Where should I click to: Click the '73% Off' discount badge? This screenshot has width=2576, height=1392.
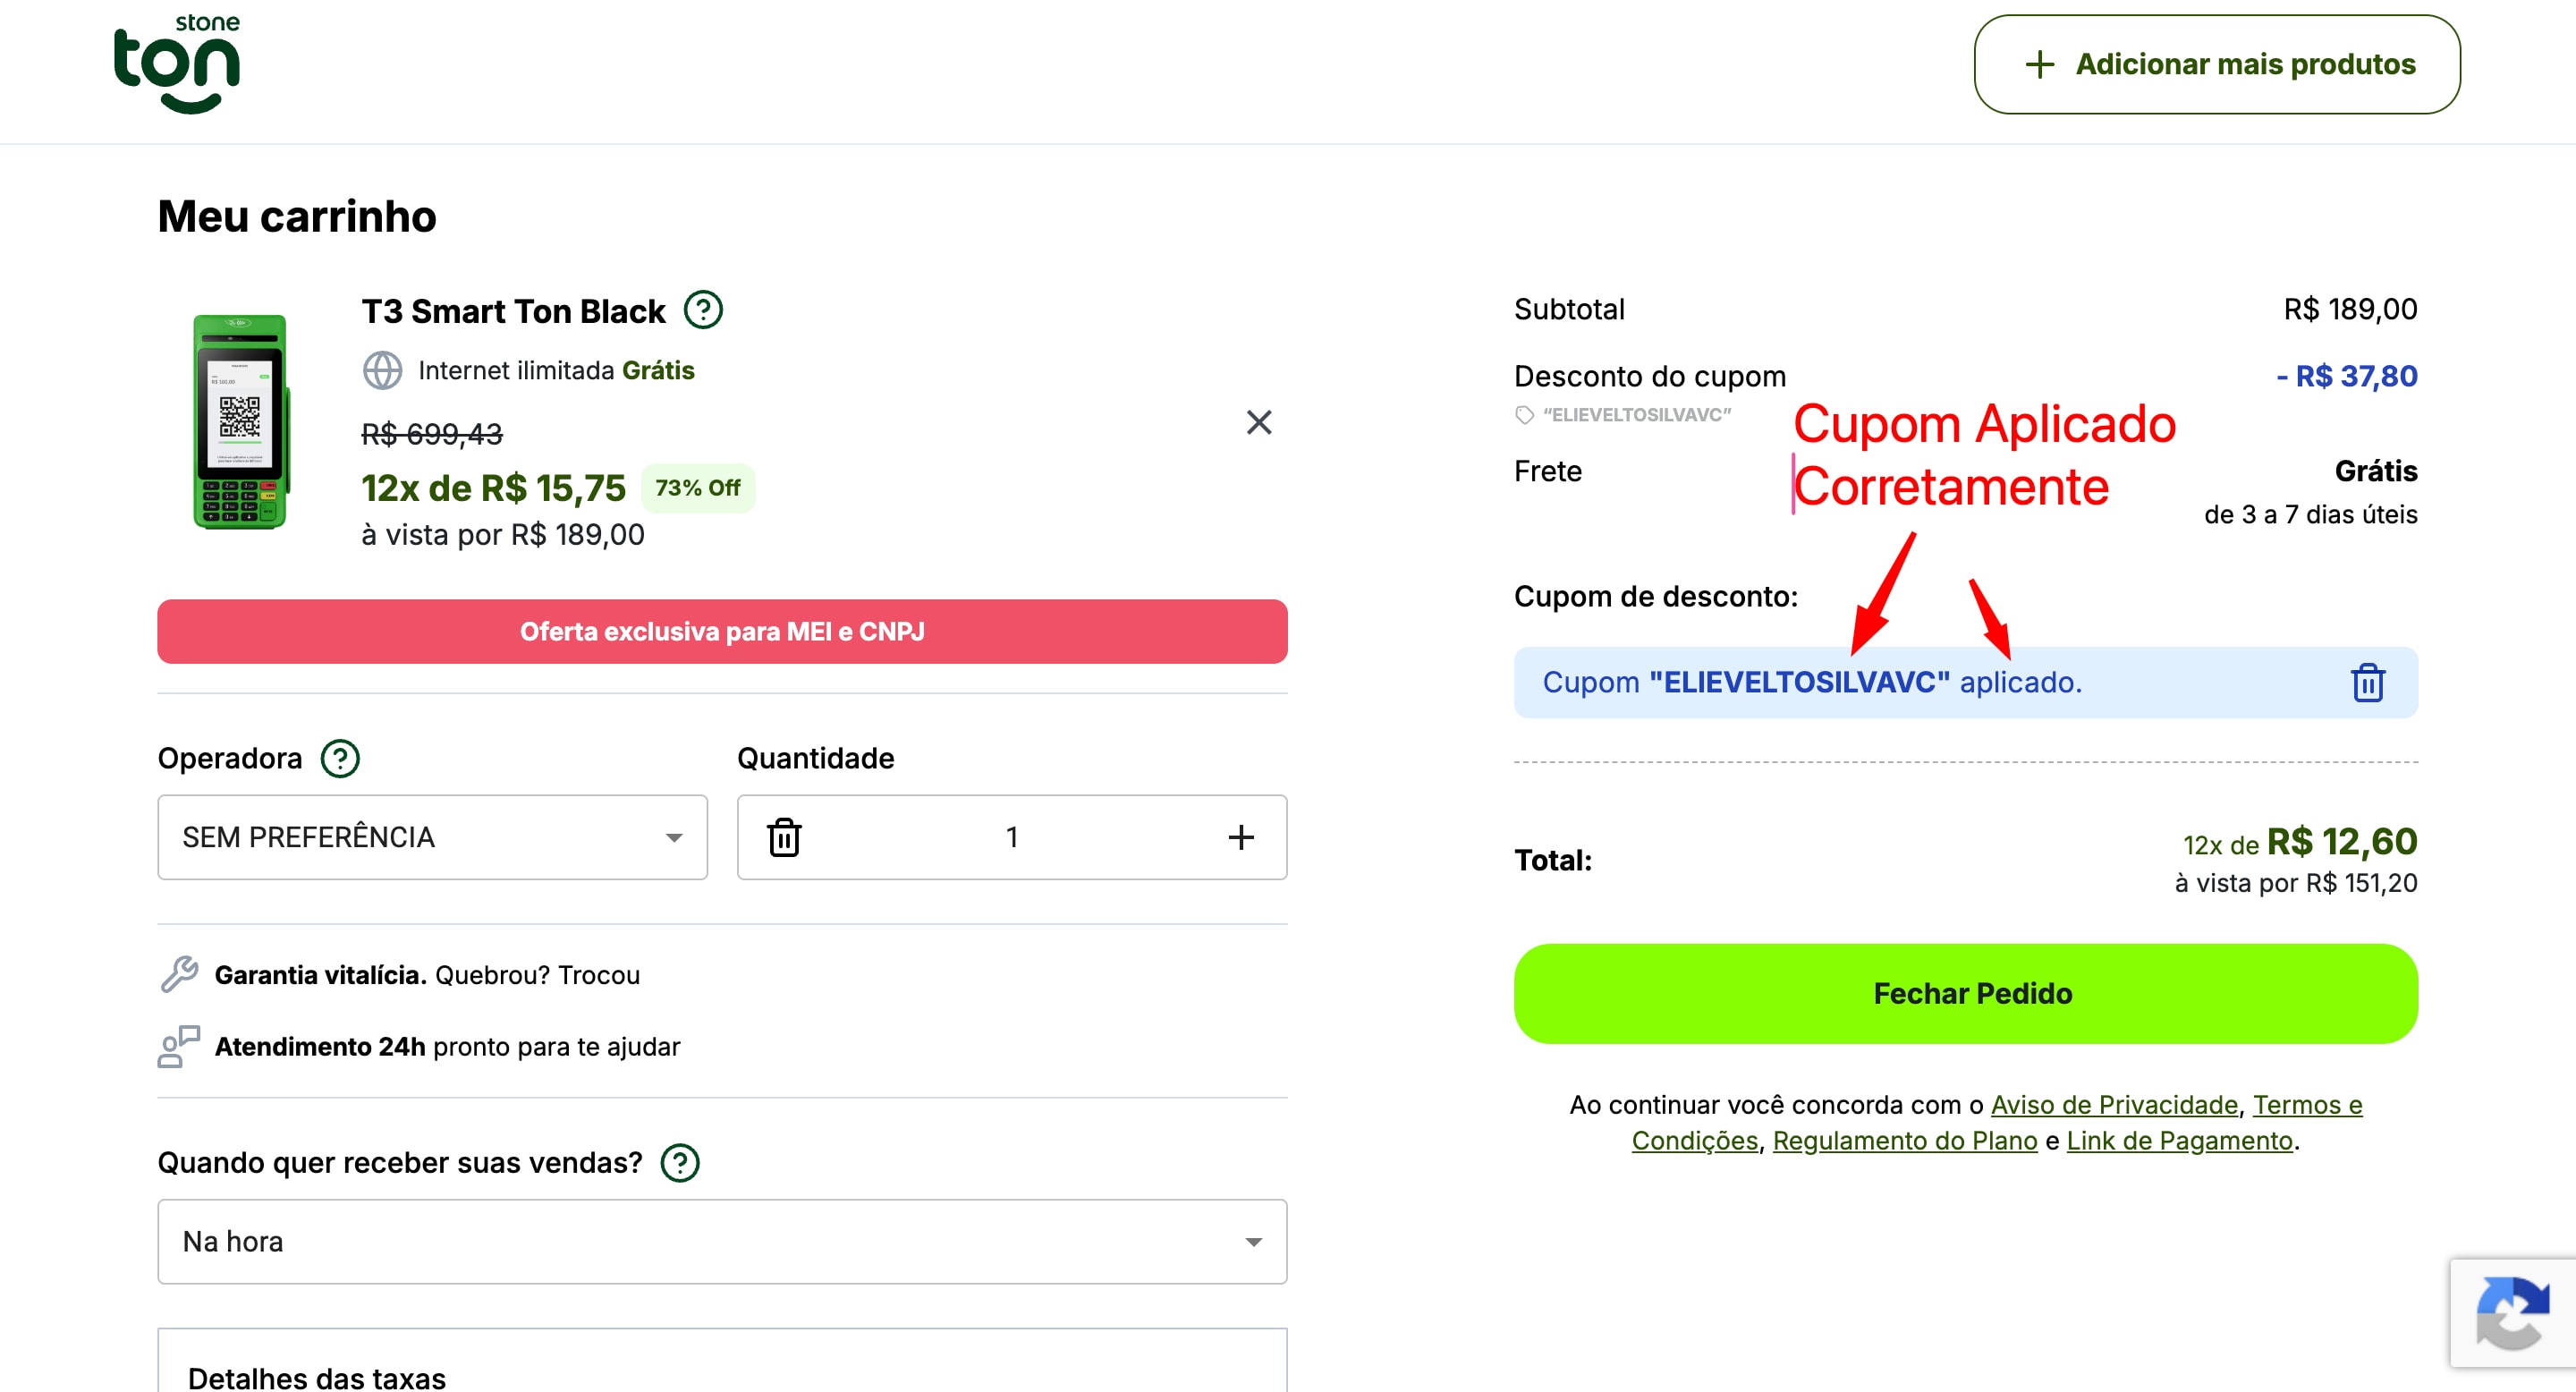point(697,488)
